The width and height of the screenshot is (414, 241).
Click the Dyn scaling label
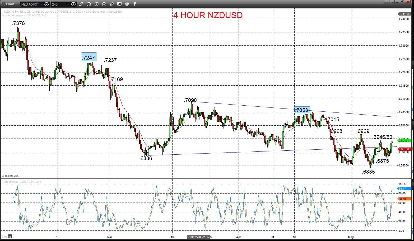(x=4, y=237)
